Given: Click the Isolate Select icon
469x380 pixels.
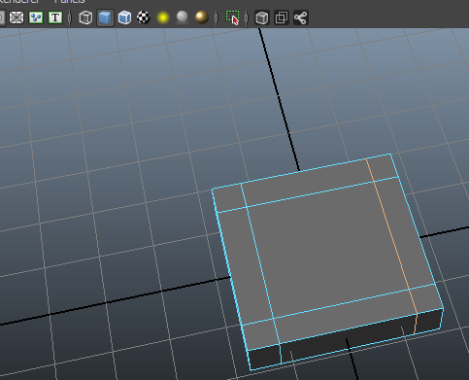Looking at the screenshot, I should point(232,17).
